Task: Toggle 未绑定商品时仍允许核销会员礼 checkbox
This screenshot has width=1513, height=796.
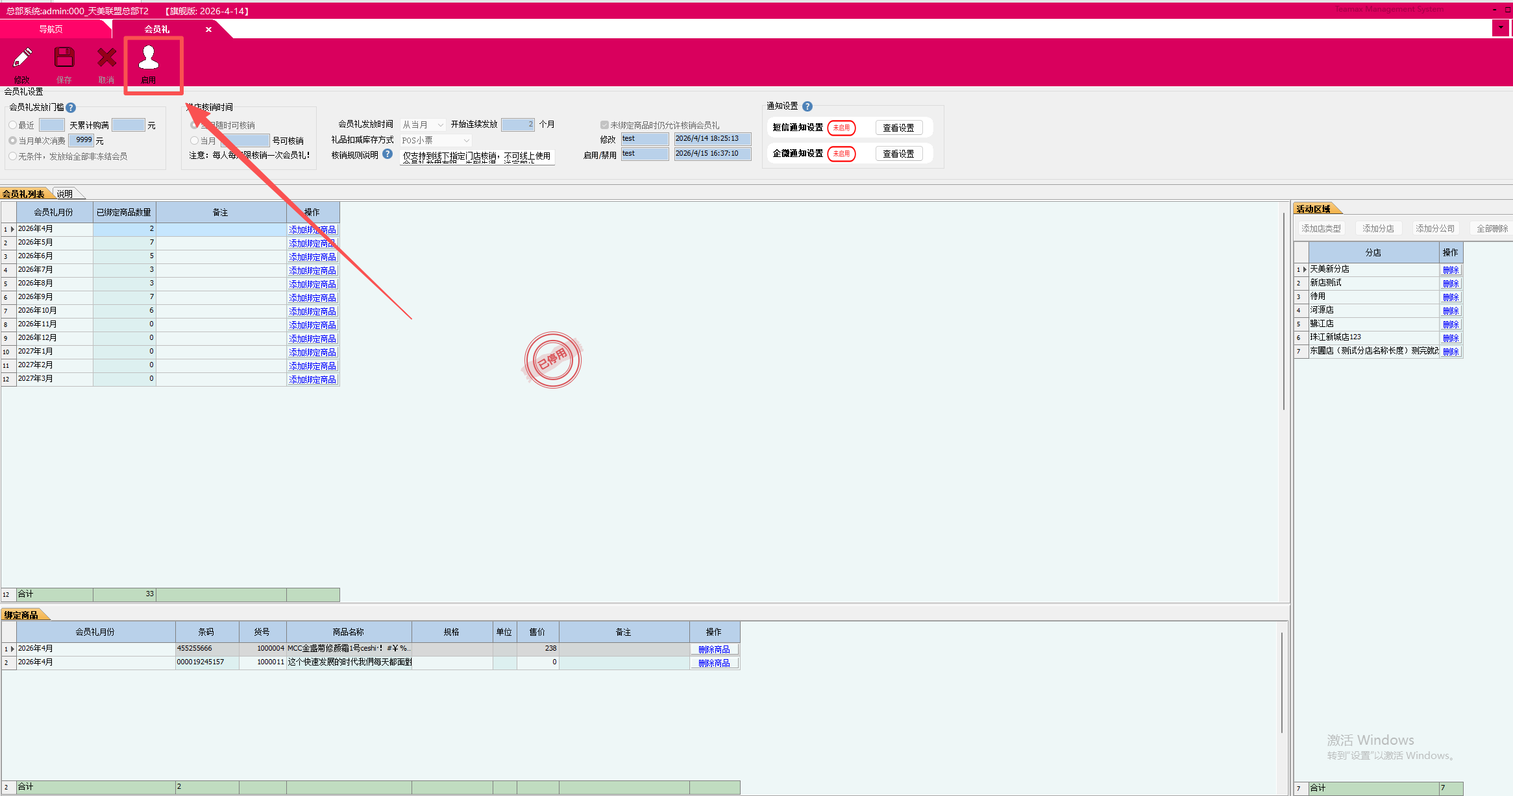Action: [604, 125]
